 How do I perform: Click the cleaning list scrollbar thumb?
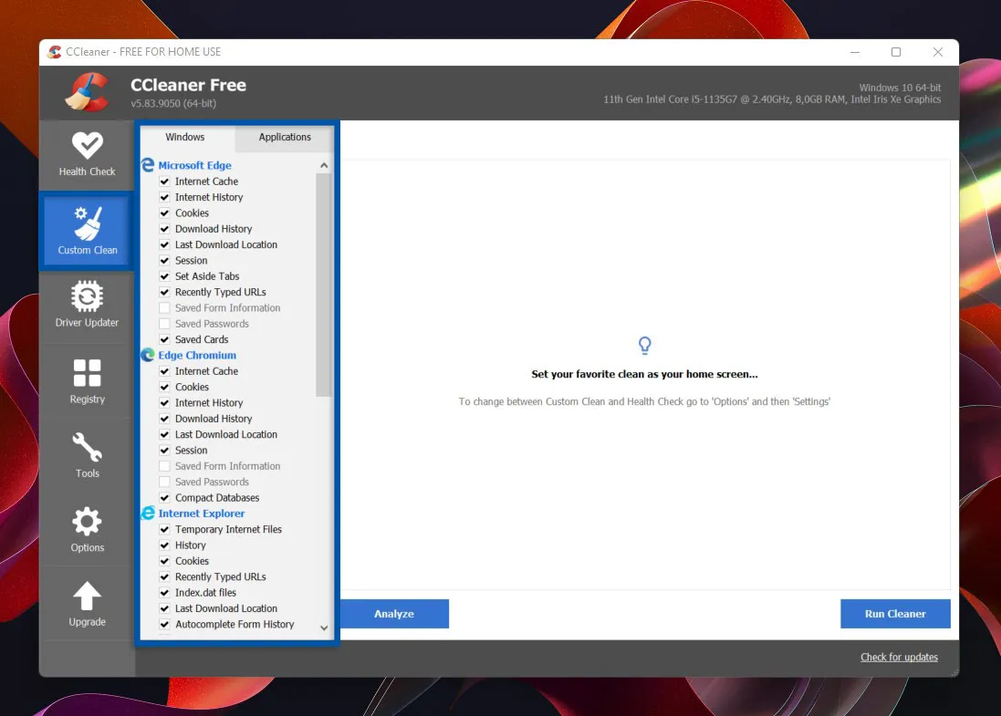(x=323, y=285)
